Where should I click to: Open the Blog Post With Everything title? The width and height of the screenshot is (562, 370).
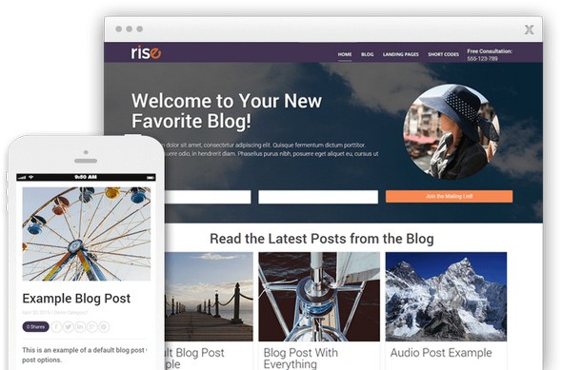pos(300,359)
